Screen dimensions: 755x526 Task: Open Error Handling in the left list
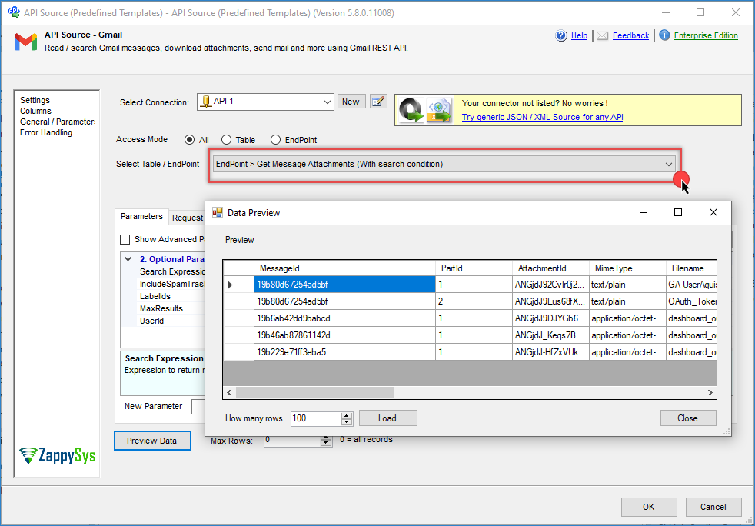46,132
